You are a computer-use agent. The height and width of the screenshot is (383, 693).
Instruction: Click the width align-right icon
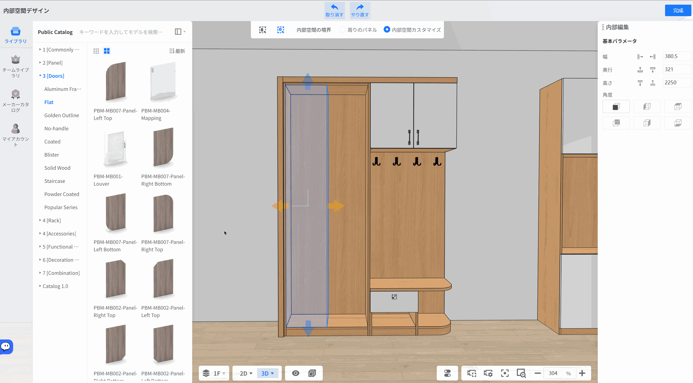(x=653, y=57)
